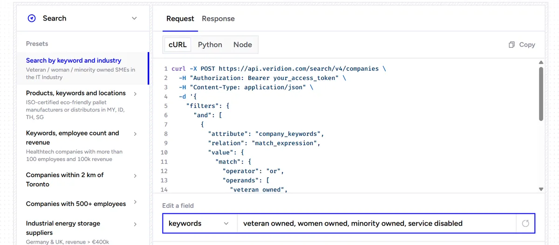Viewport: 559px width, 245px height.
Task: Expand Keywords, employee count and revenue chevron
Action: coord(135,133)
